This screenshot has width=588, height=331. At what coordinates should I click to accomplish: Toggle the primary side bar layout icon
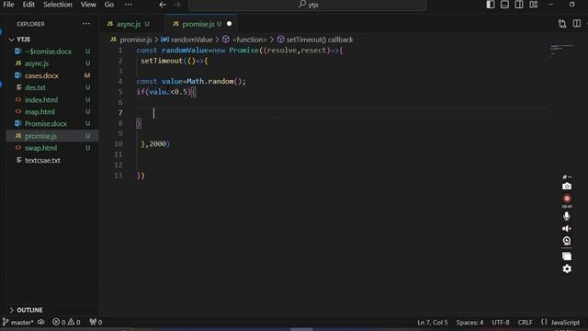(490, 5)
